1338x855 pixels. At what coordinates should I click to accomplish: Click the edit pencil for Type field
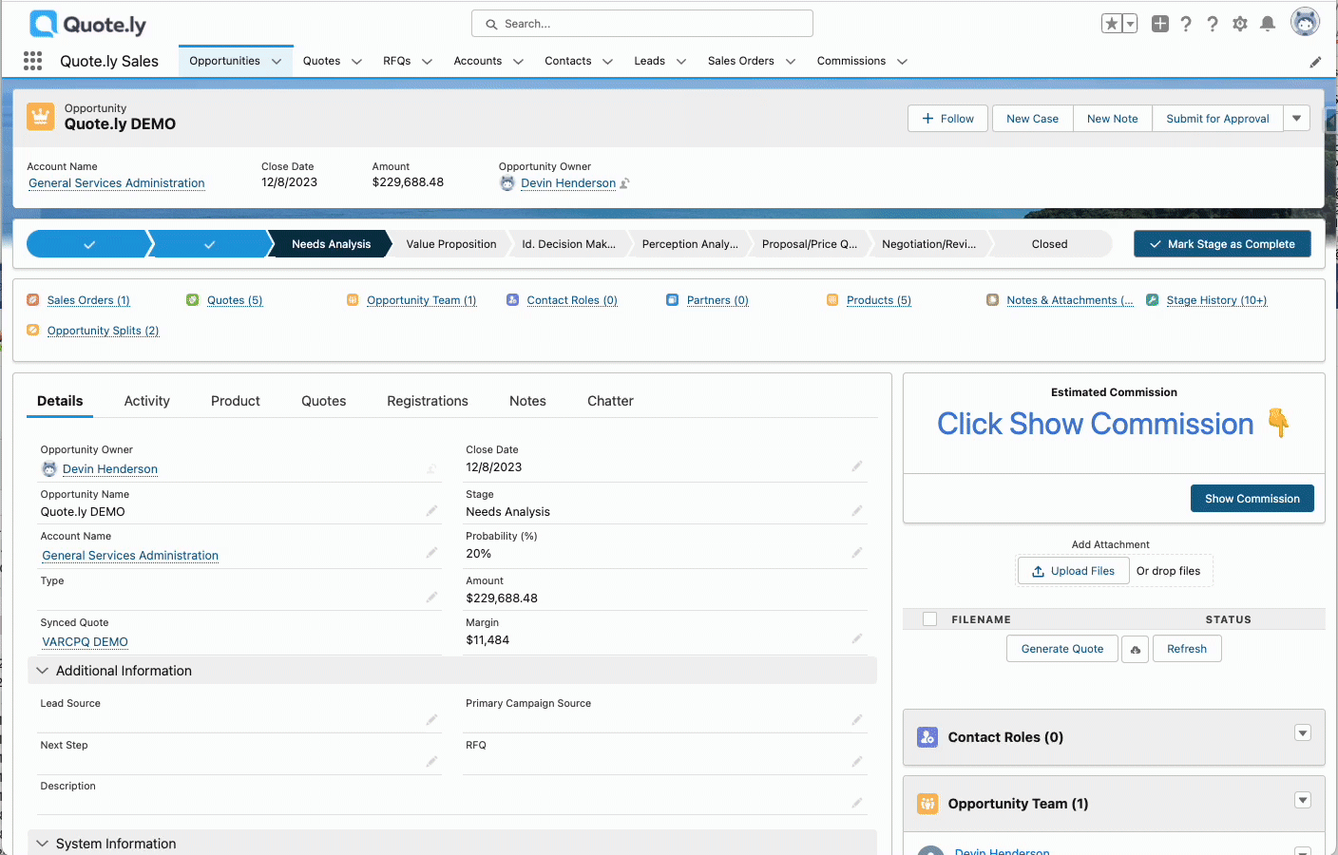coord(432,598)
